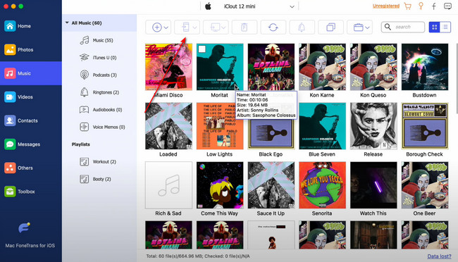Select the Kon Karne track thumbnail
458x262 pixels.
click(322, 67)
